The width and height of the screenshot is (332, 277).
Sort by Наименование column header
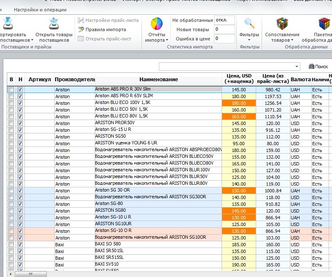point(158,80)
